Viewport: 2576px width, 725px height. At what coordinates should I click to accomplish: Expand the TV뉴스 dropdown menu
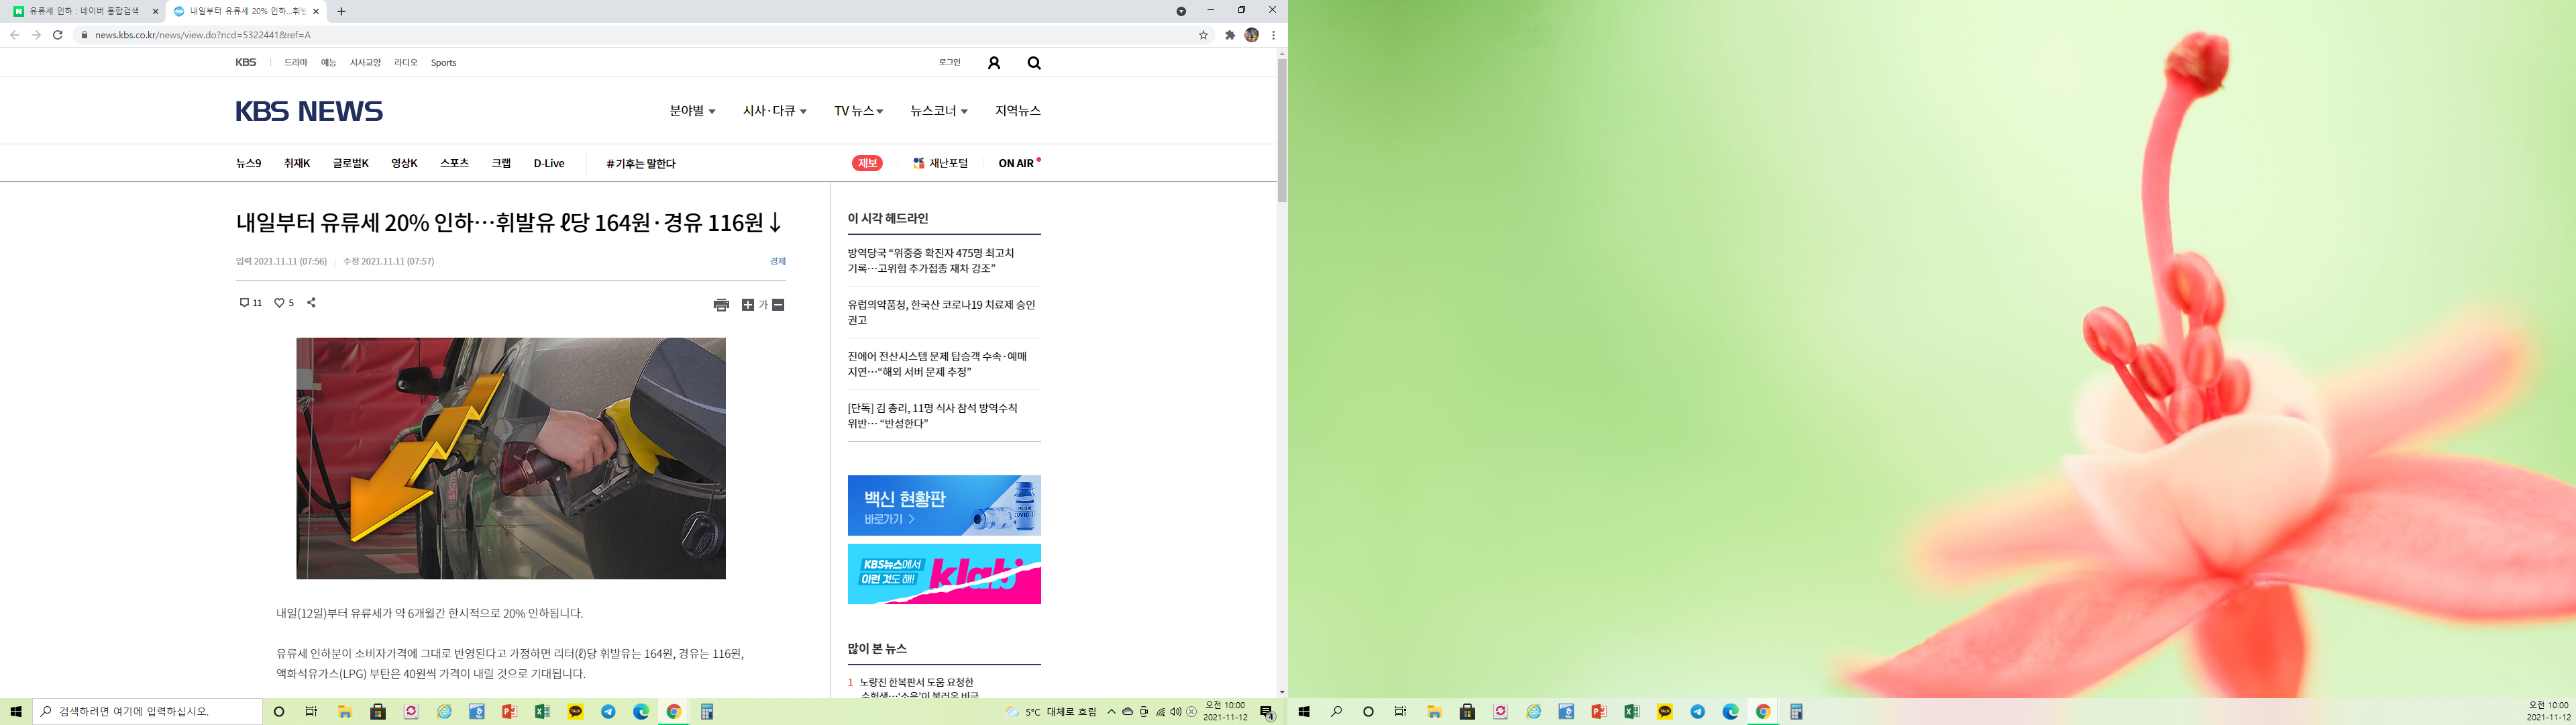pyautogui.click(x=858, y=111)
